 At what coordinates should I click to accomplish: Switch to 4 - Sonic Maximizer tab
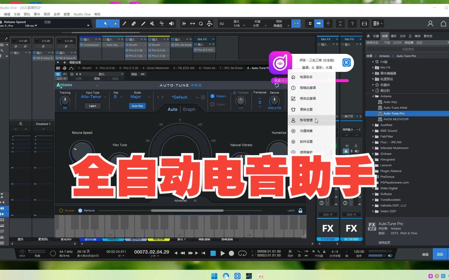click(x=156, y=68)
